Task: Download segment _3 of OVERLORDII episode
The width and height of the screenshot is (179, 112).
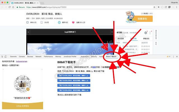Action: (74, 85)
